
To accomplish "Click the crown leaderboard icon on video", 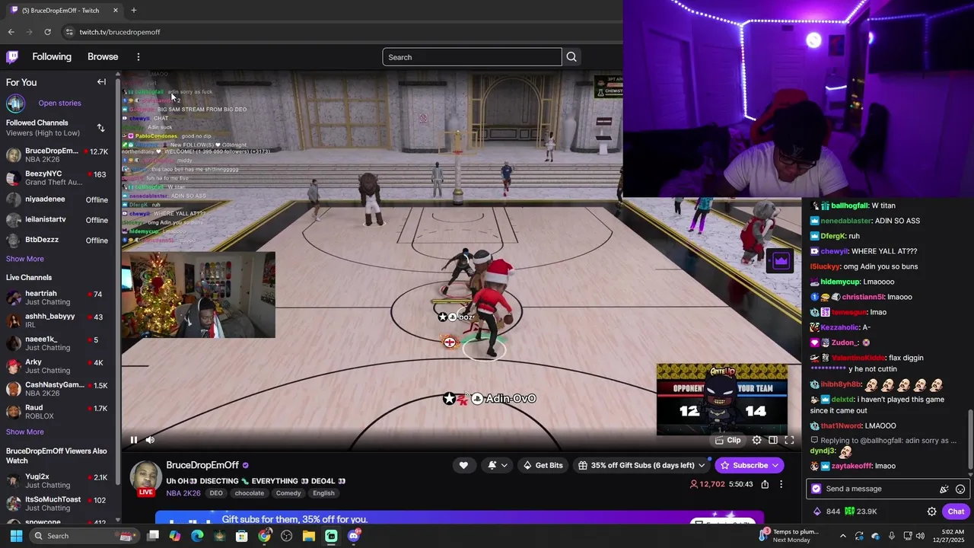I will click(781, 261).
